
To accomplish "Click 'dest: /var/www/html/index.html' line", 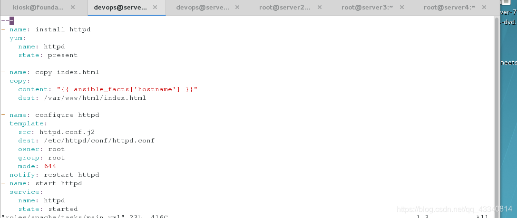I will (x=82, y=98).
